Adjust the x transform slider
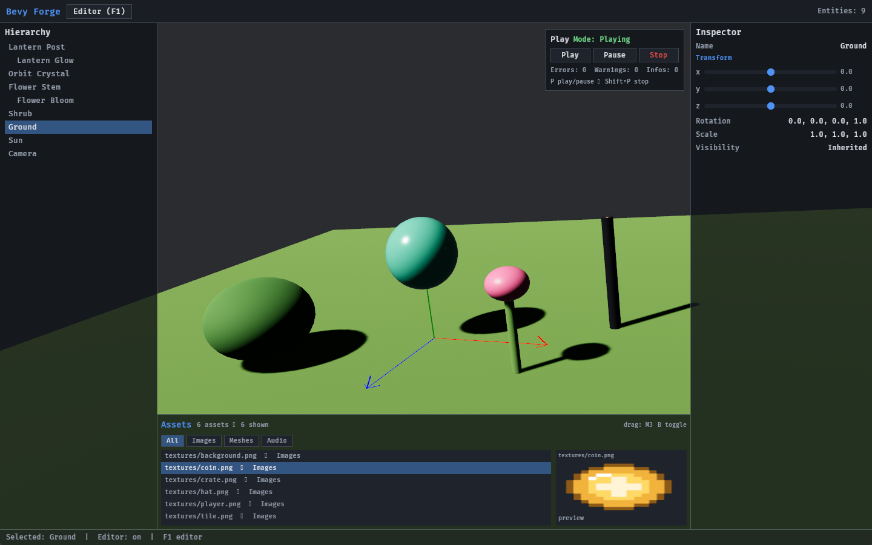Image resolution: width=872 pixels, height=545 pixels. point(770,72)
